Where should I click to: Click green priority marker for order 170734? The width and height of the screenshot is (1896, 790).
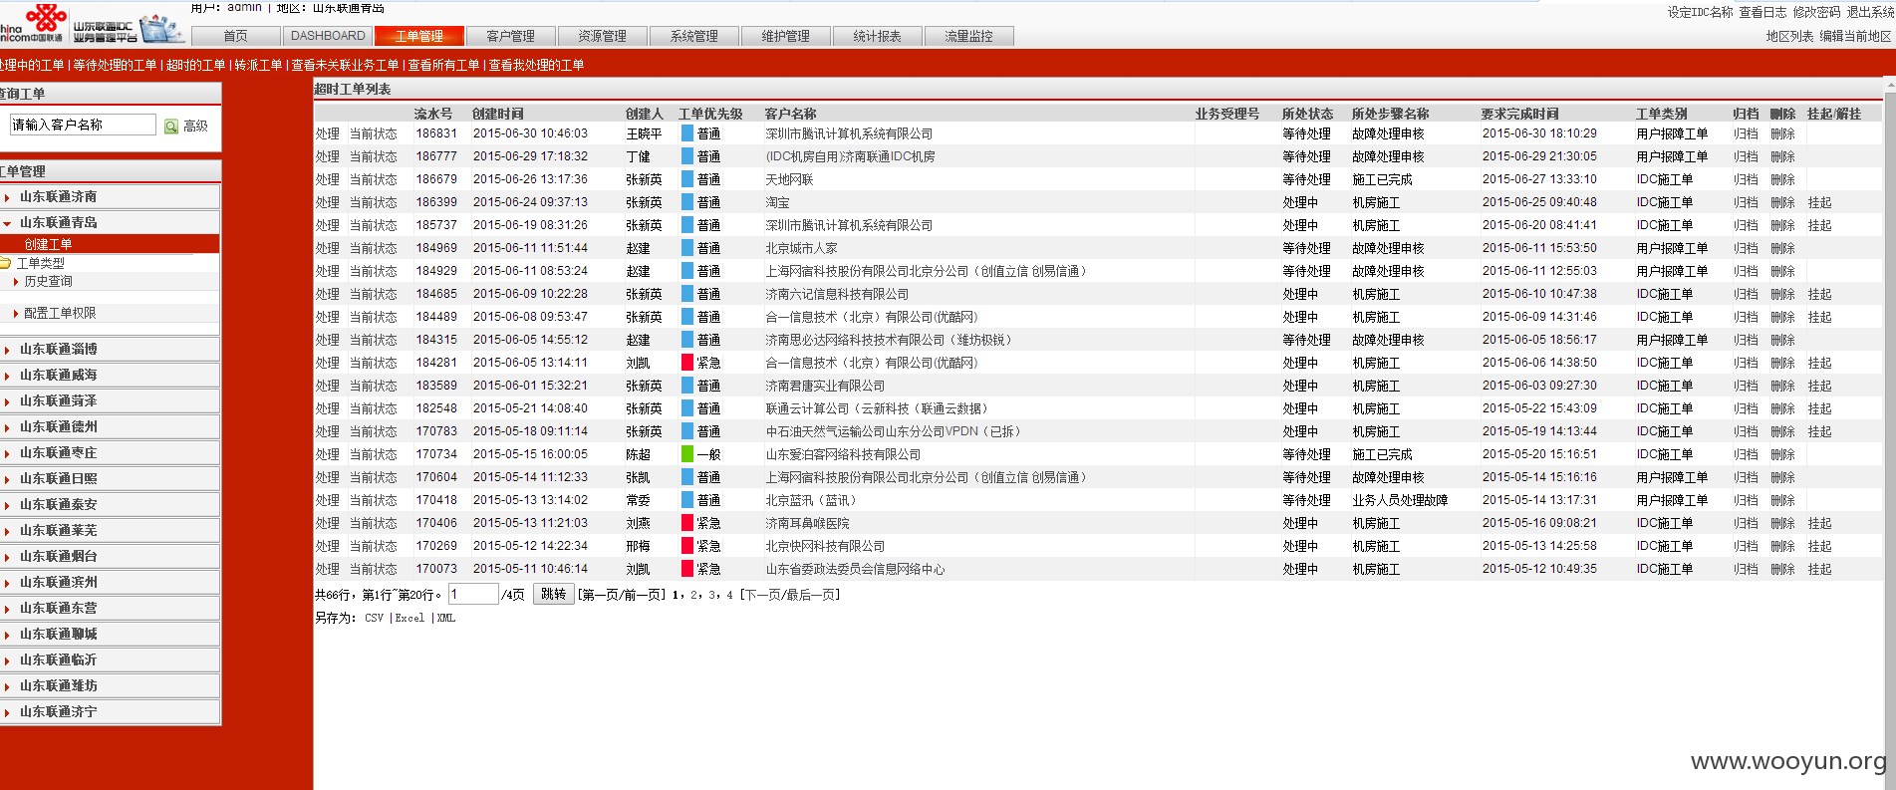click(x=687, y=454)
